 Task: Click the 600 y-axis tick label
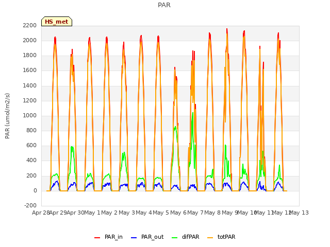point(31,145)
